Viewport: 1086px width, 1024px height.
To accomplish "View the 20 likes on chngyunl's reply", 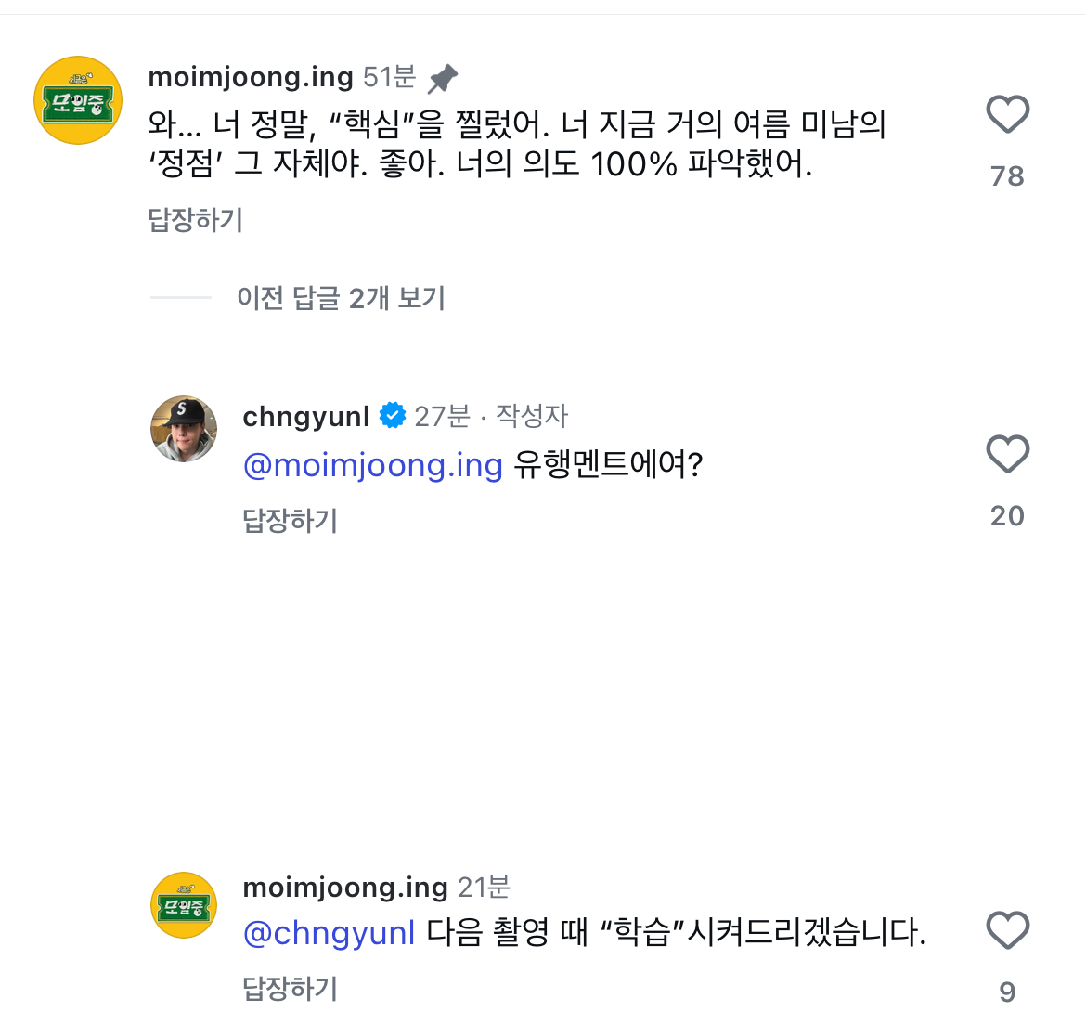I will tap(1007, 516).
